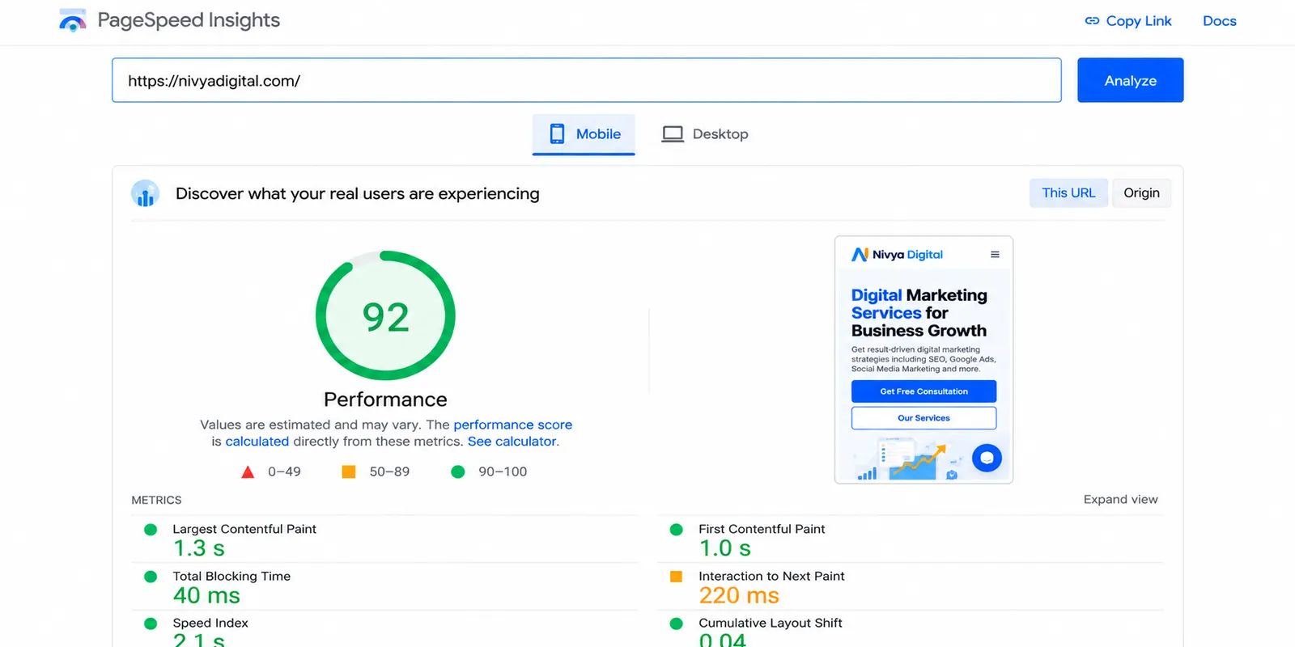The image size is (1295, 647).
Task: Click the URL input field
Action: tap(587, 80)
